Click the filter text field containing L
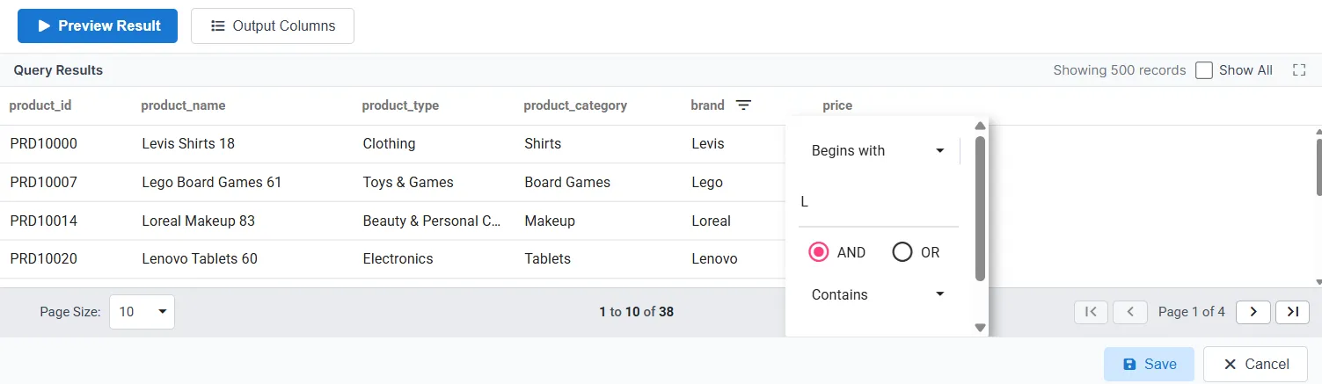 878,202
